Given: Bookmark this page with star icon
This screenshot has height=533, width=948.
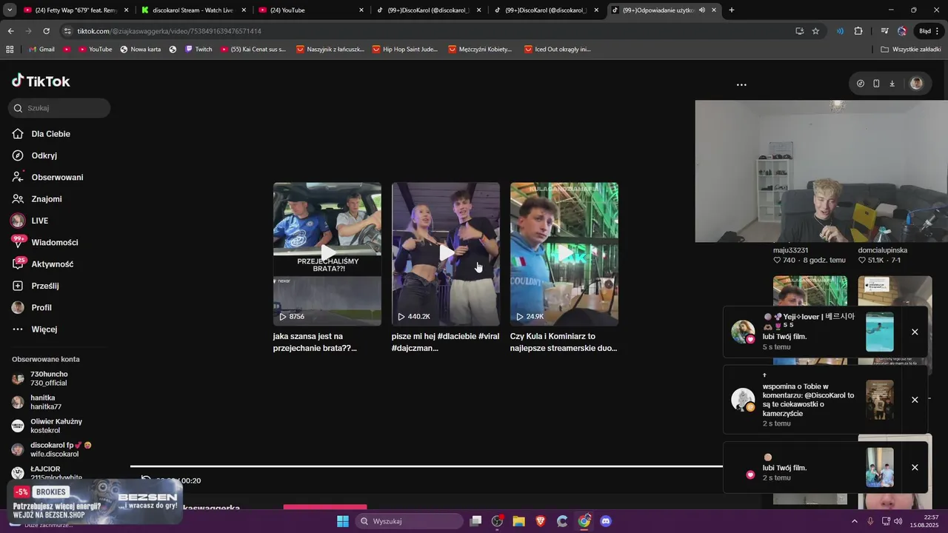Looking at the screenshot, I should pyautogui.click(x=815, y=31).
